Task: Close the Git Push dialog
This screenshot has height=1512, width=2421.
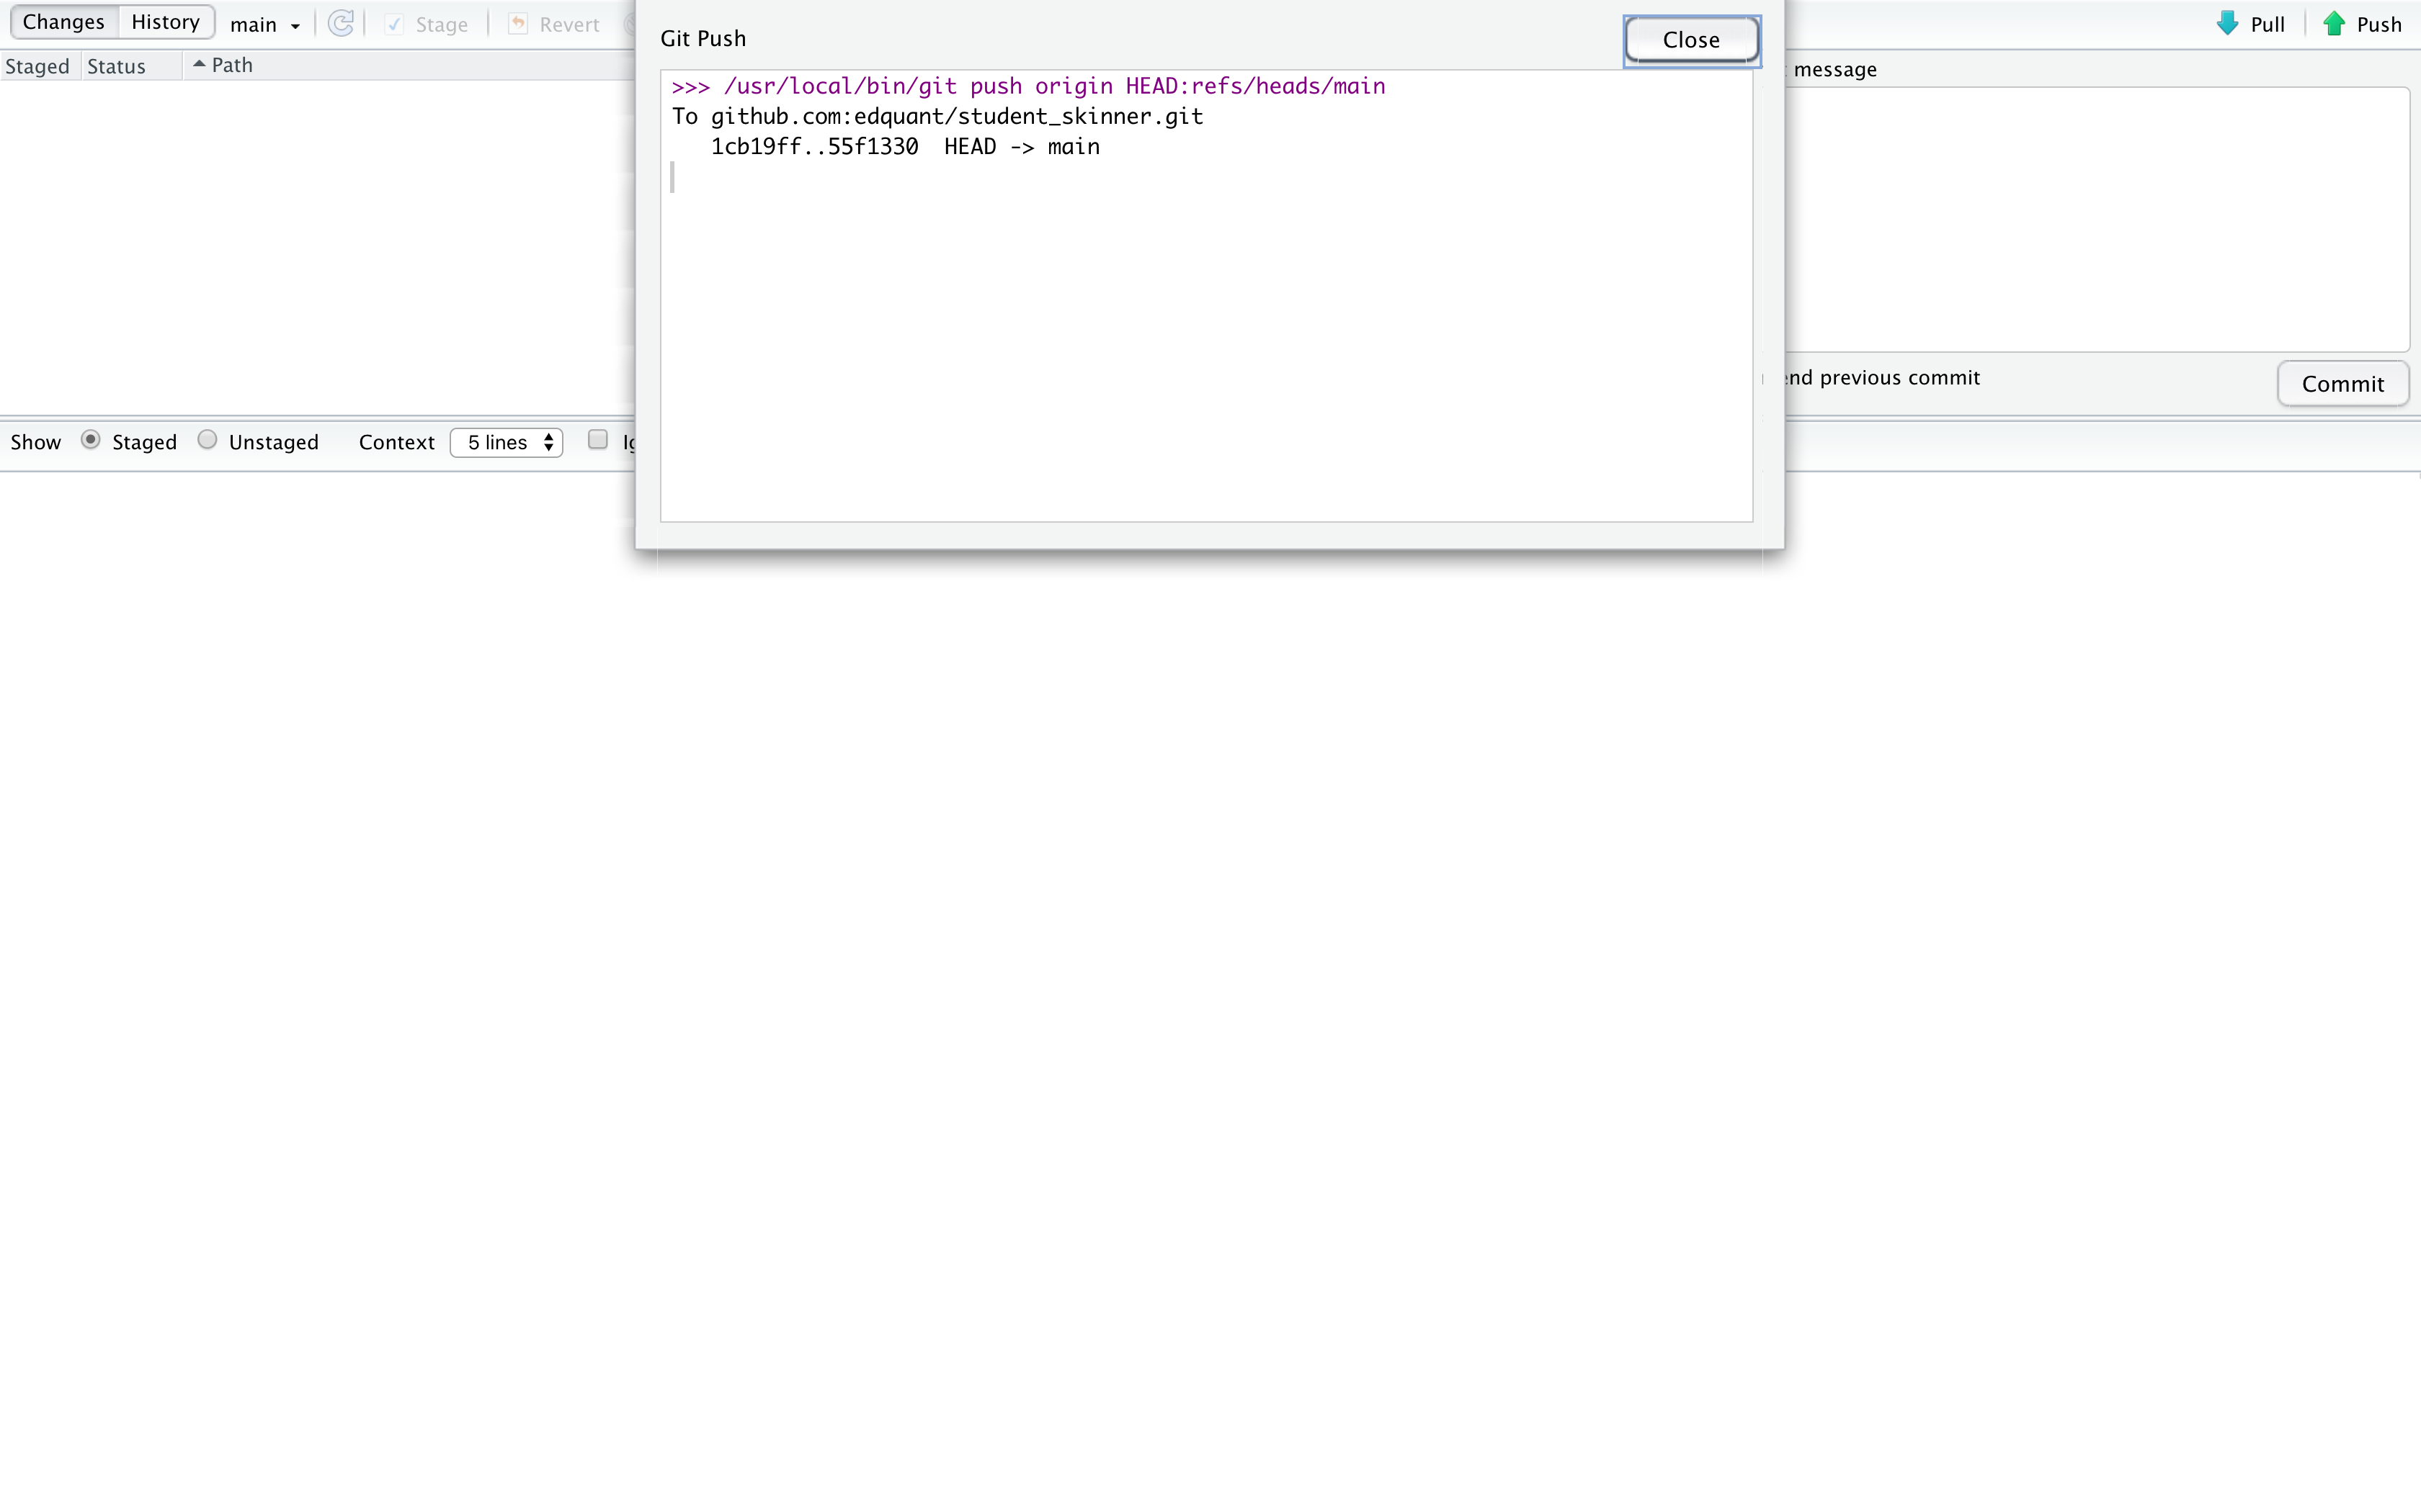Action: (1690, 40)
